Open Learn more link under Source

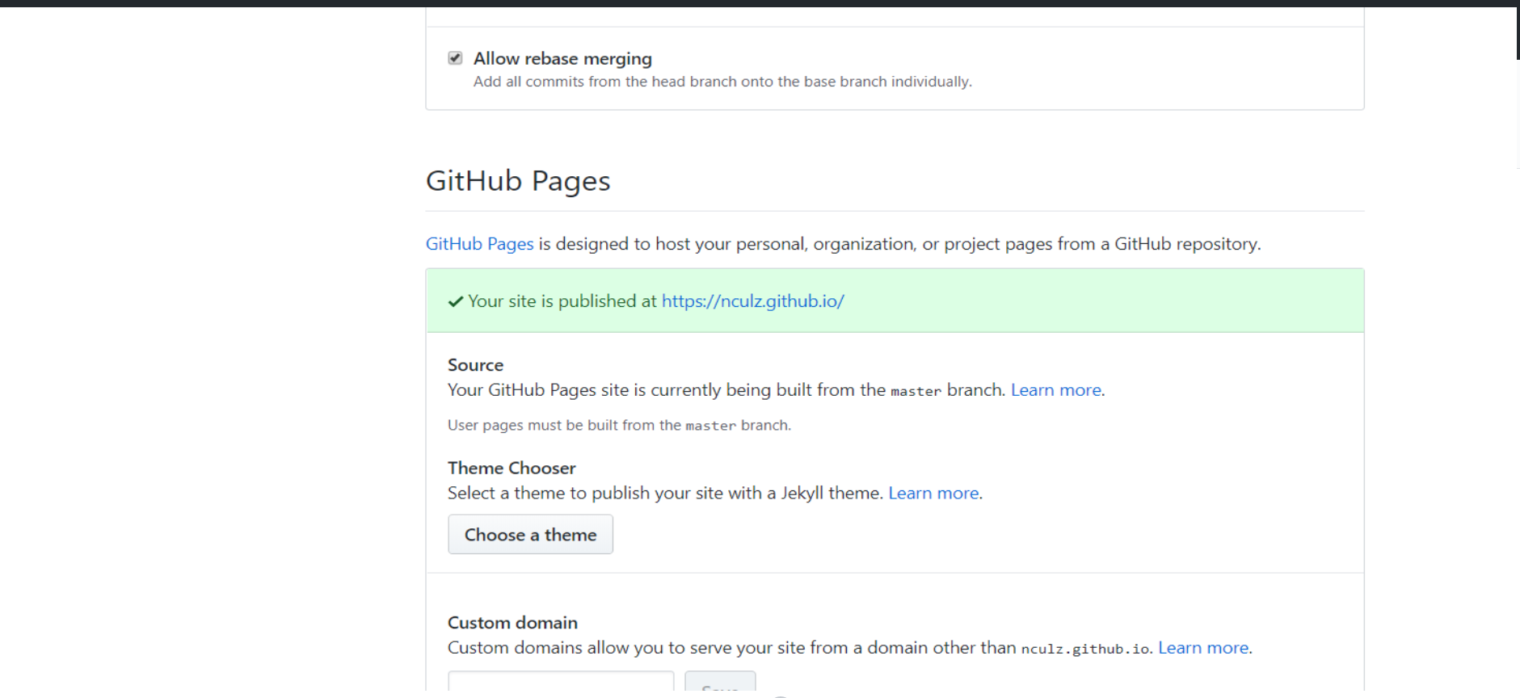point(1056,390)
